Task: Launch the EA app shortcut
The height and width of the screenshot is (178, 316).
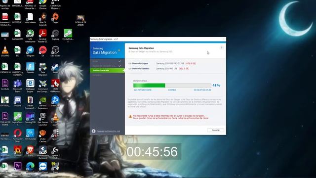Action: pyautogui.click(x=43, y=51)
